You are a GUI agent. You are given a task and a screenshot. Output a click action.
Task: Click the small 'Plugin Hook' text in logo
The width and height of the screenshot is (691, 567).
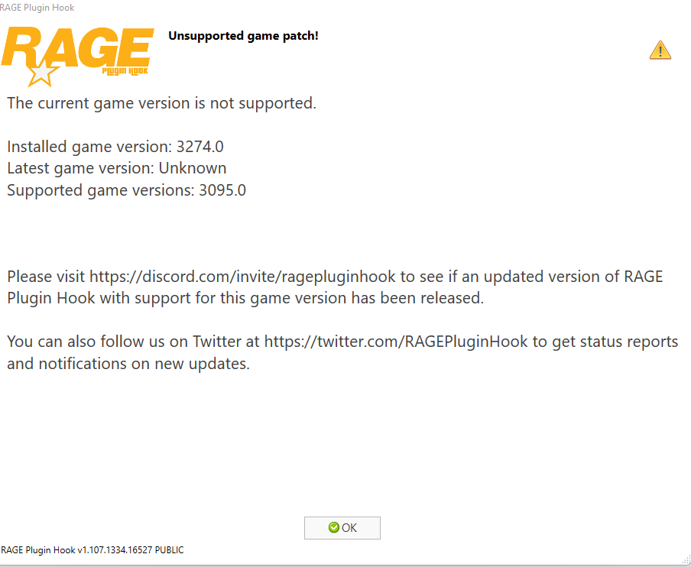coord(125,71)
